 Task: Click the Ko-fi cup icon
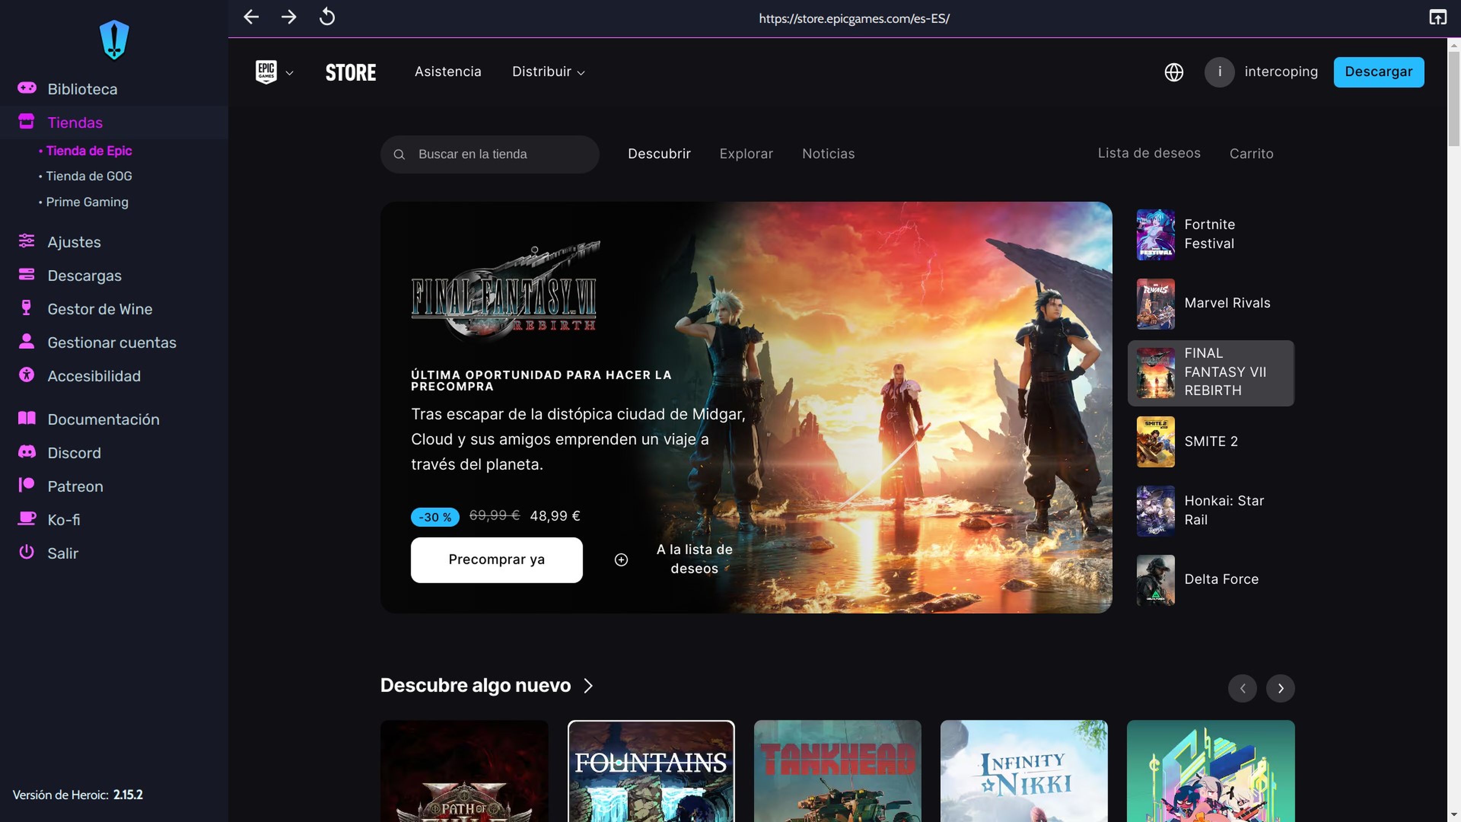[27, 519]
